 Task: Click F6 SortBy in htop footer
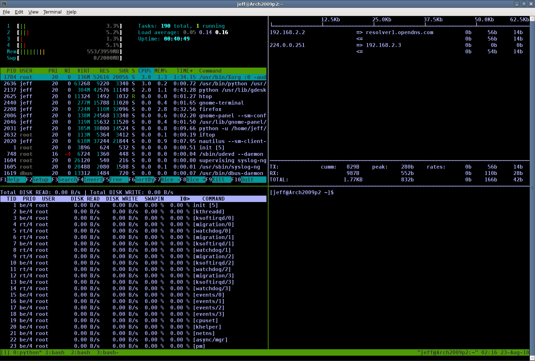point(141,180)
